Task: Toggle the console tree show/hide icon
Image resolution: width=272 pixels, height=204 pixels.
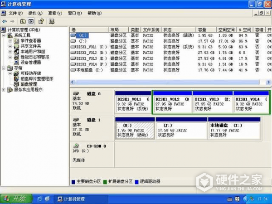Action: 31,21
